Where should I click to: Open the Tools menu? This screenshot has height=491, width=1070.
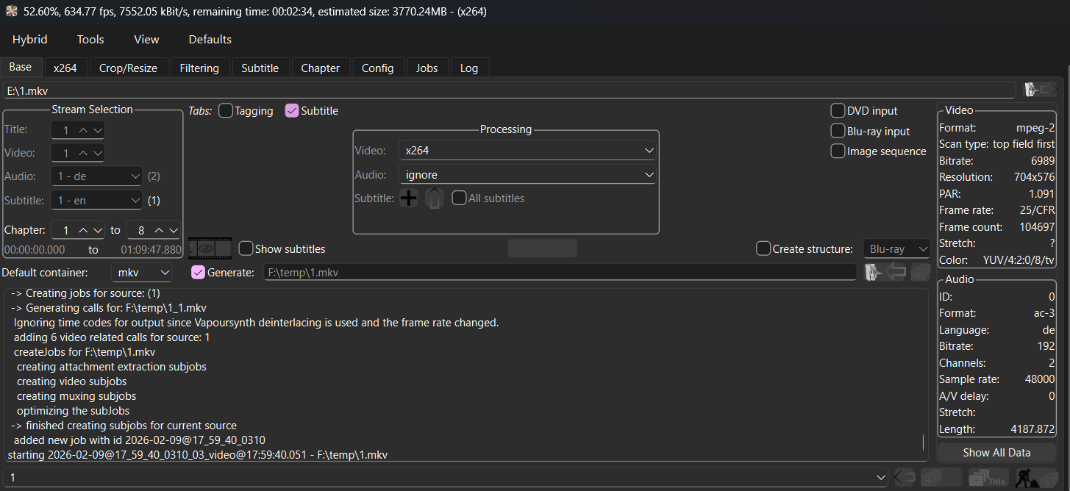(x=90, y=40)
